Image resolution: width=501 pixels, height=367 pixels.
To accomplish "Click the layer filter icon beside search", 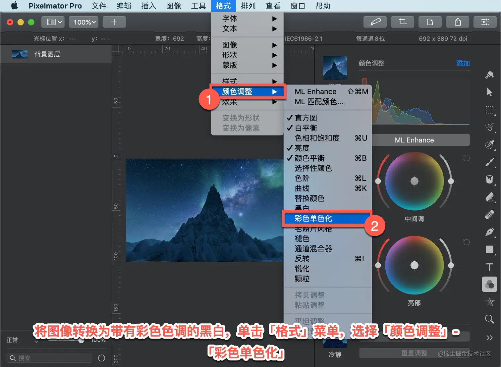I will 102,358.
